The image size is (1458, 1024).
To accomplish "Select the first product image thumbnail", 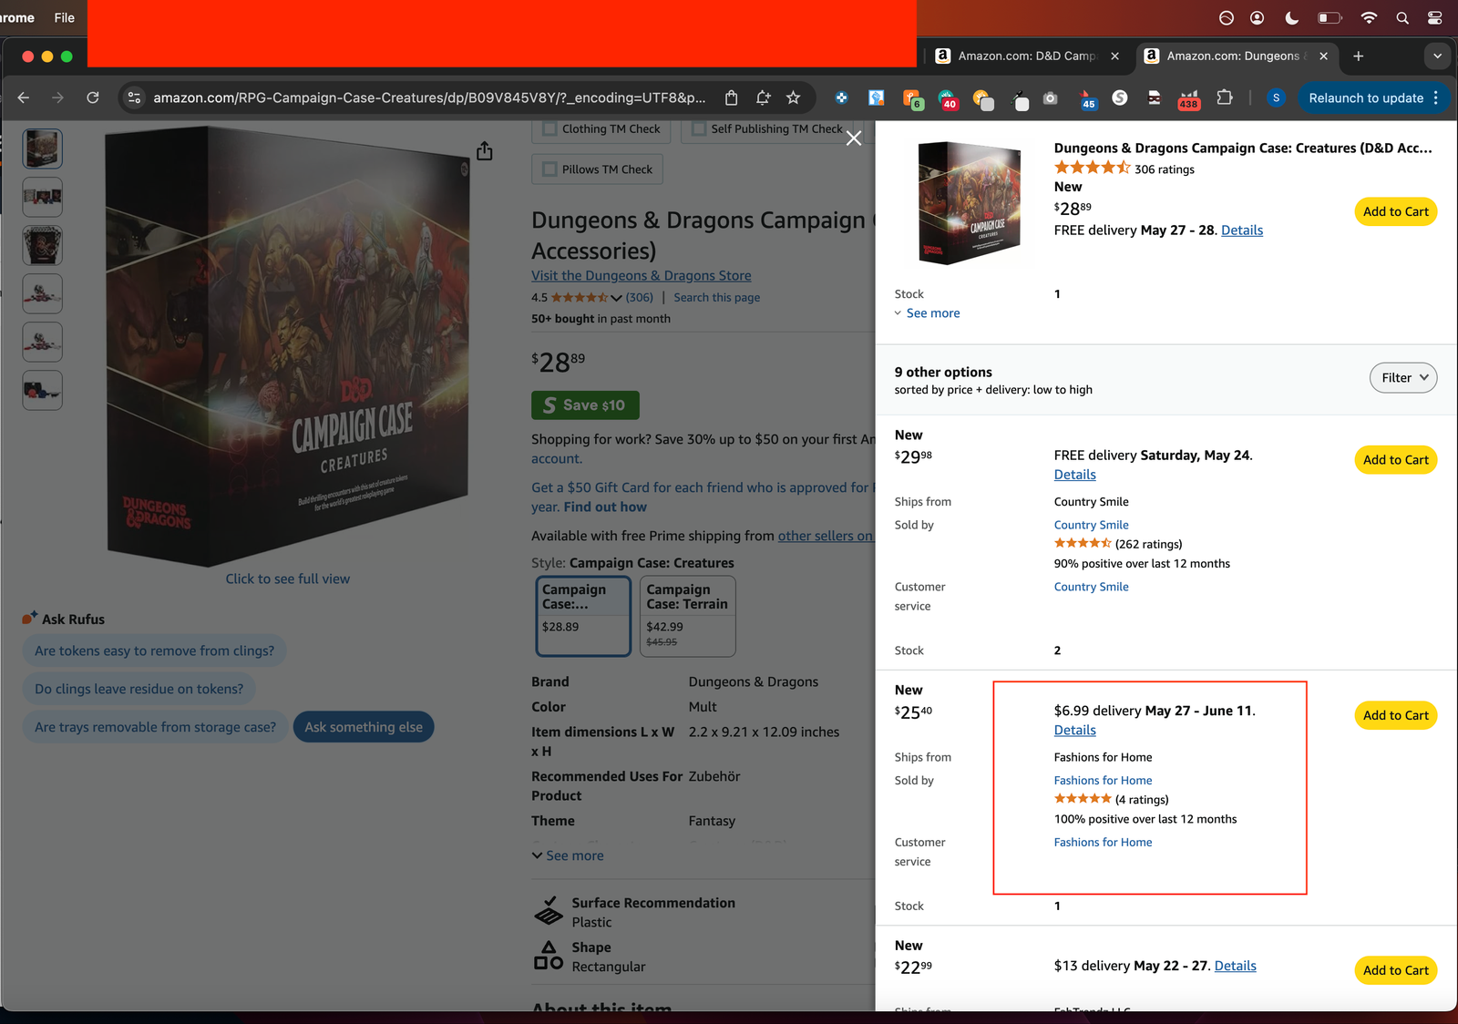I will (x=42, y=148).
